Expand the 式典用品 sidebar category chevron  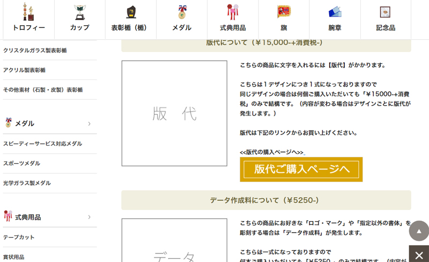click(x=89, y=217)
